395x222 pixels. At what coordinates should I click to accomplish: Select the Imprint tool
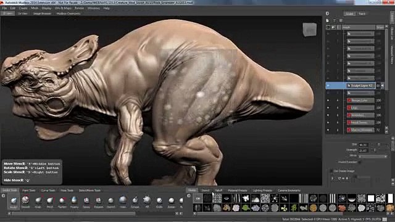point(111,202)
